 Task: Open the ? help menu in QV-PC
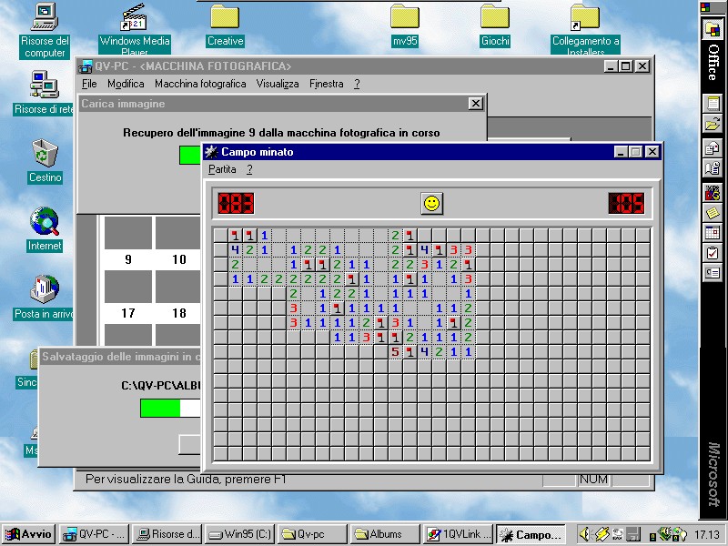click(357, 84)
